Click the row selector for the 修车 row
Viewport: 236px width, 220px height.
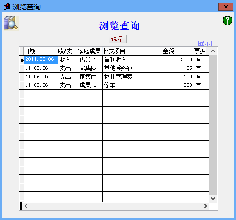point(21,85)
